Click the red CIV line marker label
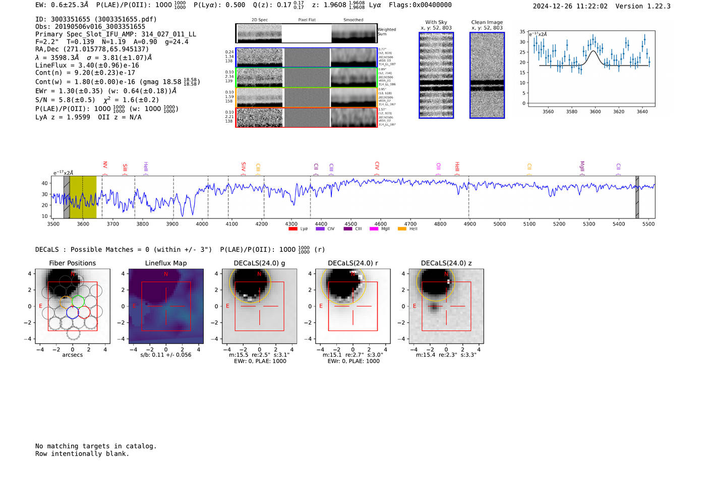 tap(377, 166)
